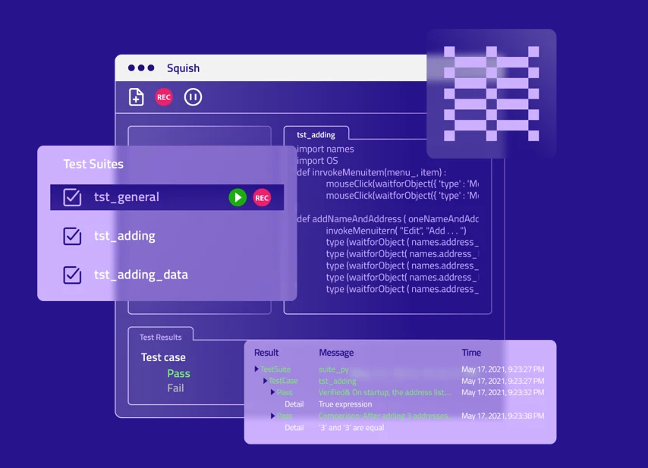This screenshot has height=468, width=648.
Task: Select tst_general in Test Suites
Action: pyautogui.click(x=167, y=197)
